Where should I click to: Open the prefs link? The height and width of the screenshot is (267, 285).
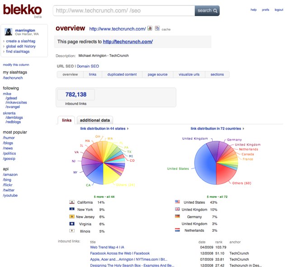(x=266, y=10)
